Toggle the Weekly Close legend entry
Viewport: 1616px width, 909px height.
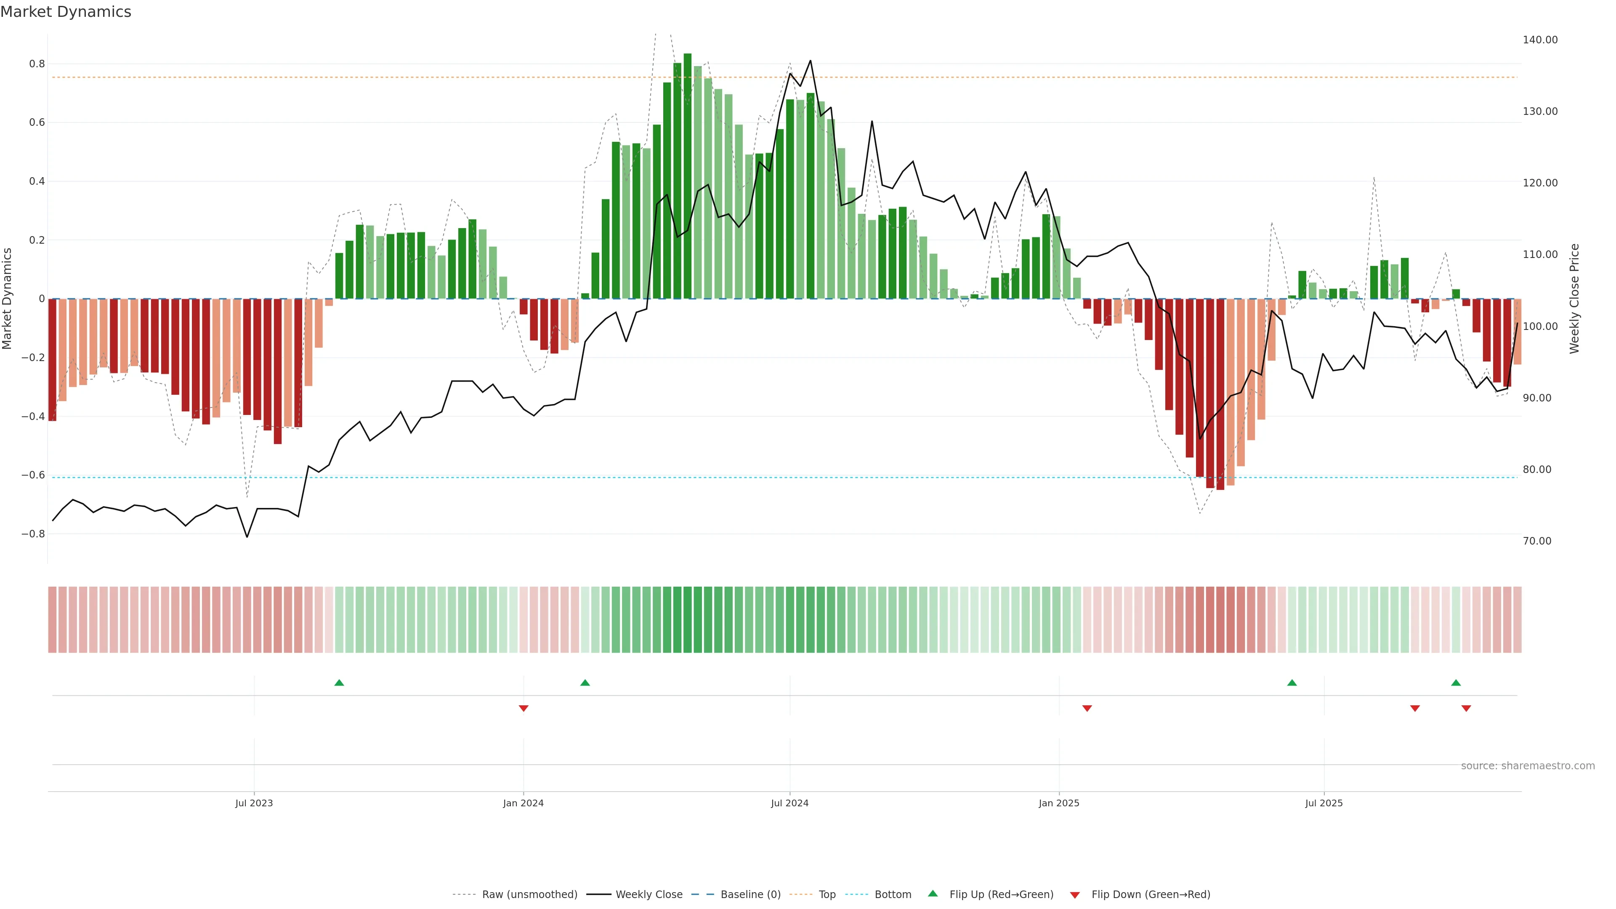tap(649, 895)
